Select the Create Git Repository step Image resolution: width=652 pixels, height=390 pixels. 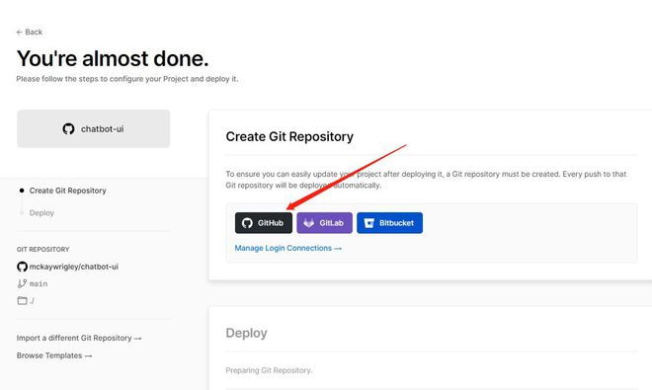pyautogui.click(x=67, y=191)
